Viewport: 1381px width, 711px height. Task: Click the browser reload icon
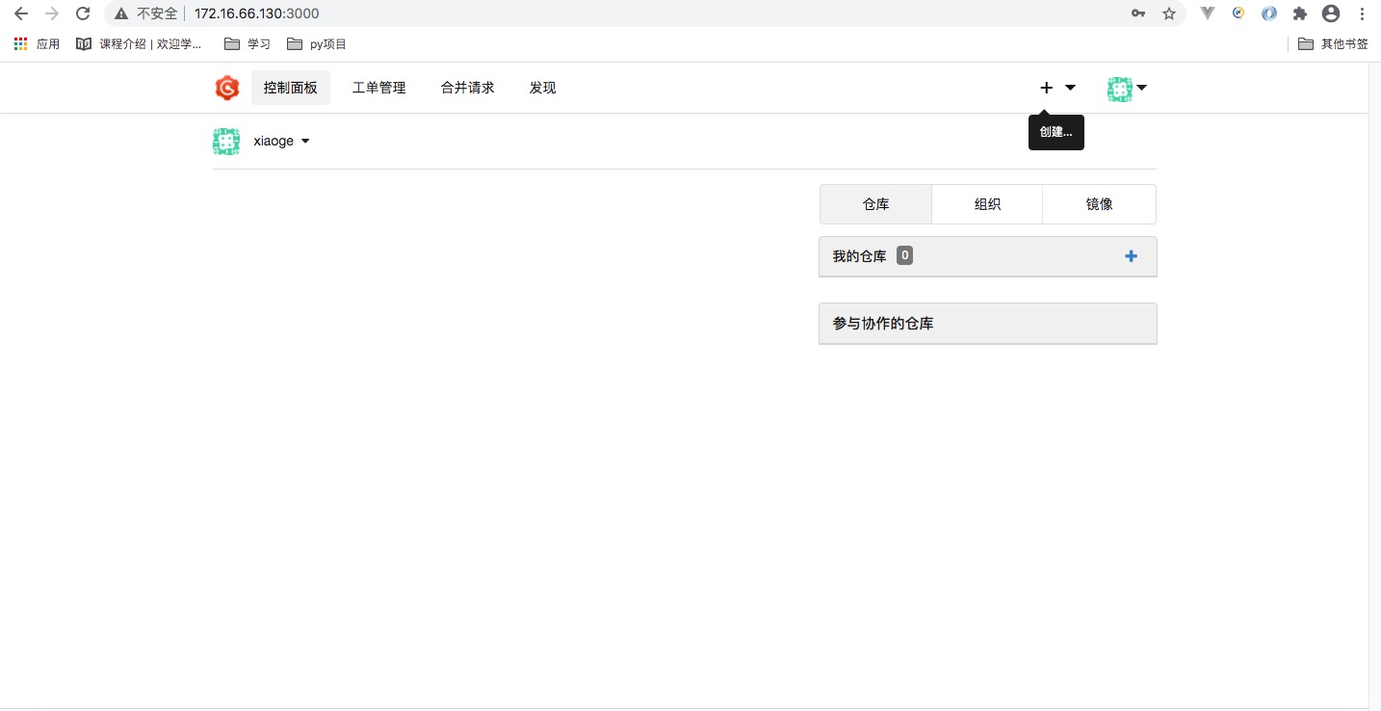[x=82, y=13]
